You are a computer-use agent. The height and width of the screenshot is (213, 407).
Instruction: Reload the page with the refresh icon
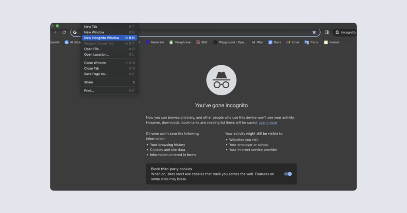coord(64,33)
